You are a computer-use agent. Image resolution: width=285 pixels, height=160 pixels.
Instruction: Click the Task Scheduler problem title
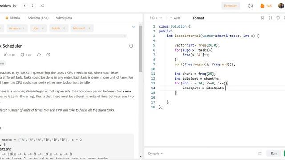click(x=11, y=46)
